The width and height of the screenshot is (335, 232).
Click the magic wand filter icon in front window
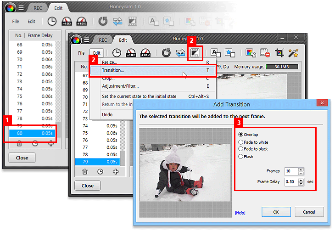(293, 53)
